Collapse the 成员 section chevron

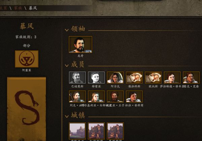pyautogui.click(x=67, y=65)
